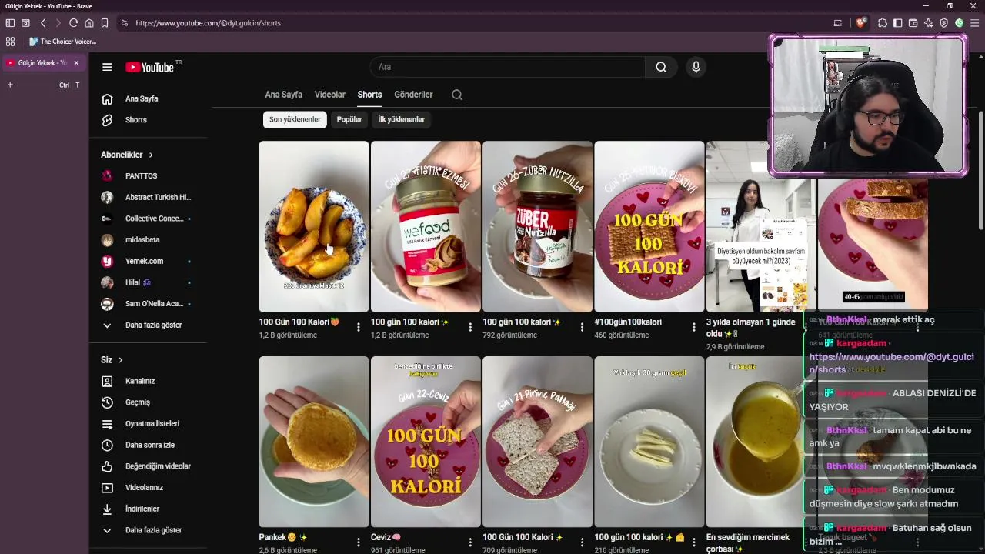Open The Choicer Voicer bookmark
The width and height of the screenshot is (985, 554).
point(62,42)
